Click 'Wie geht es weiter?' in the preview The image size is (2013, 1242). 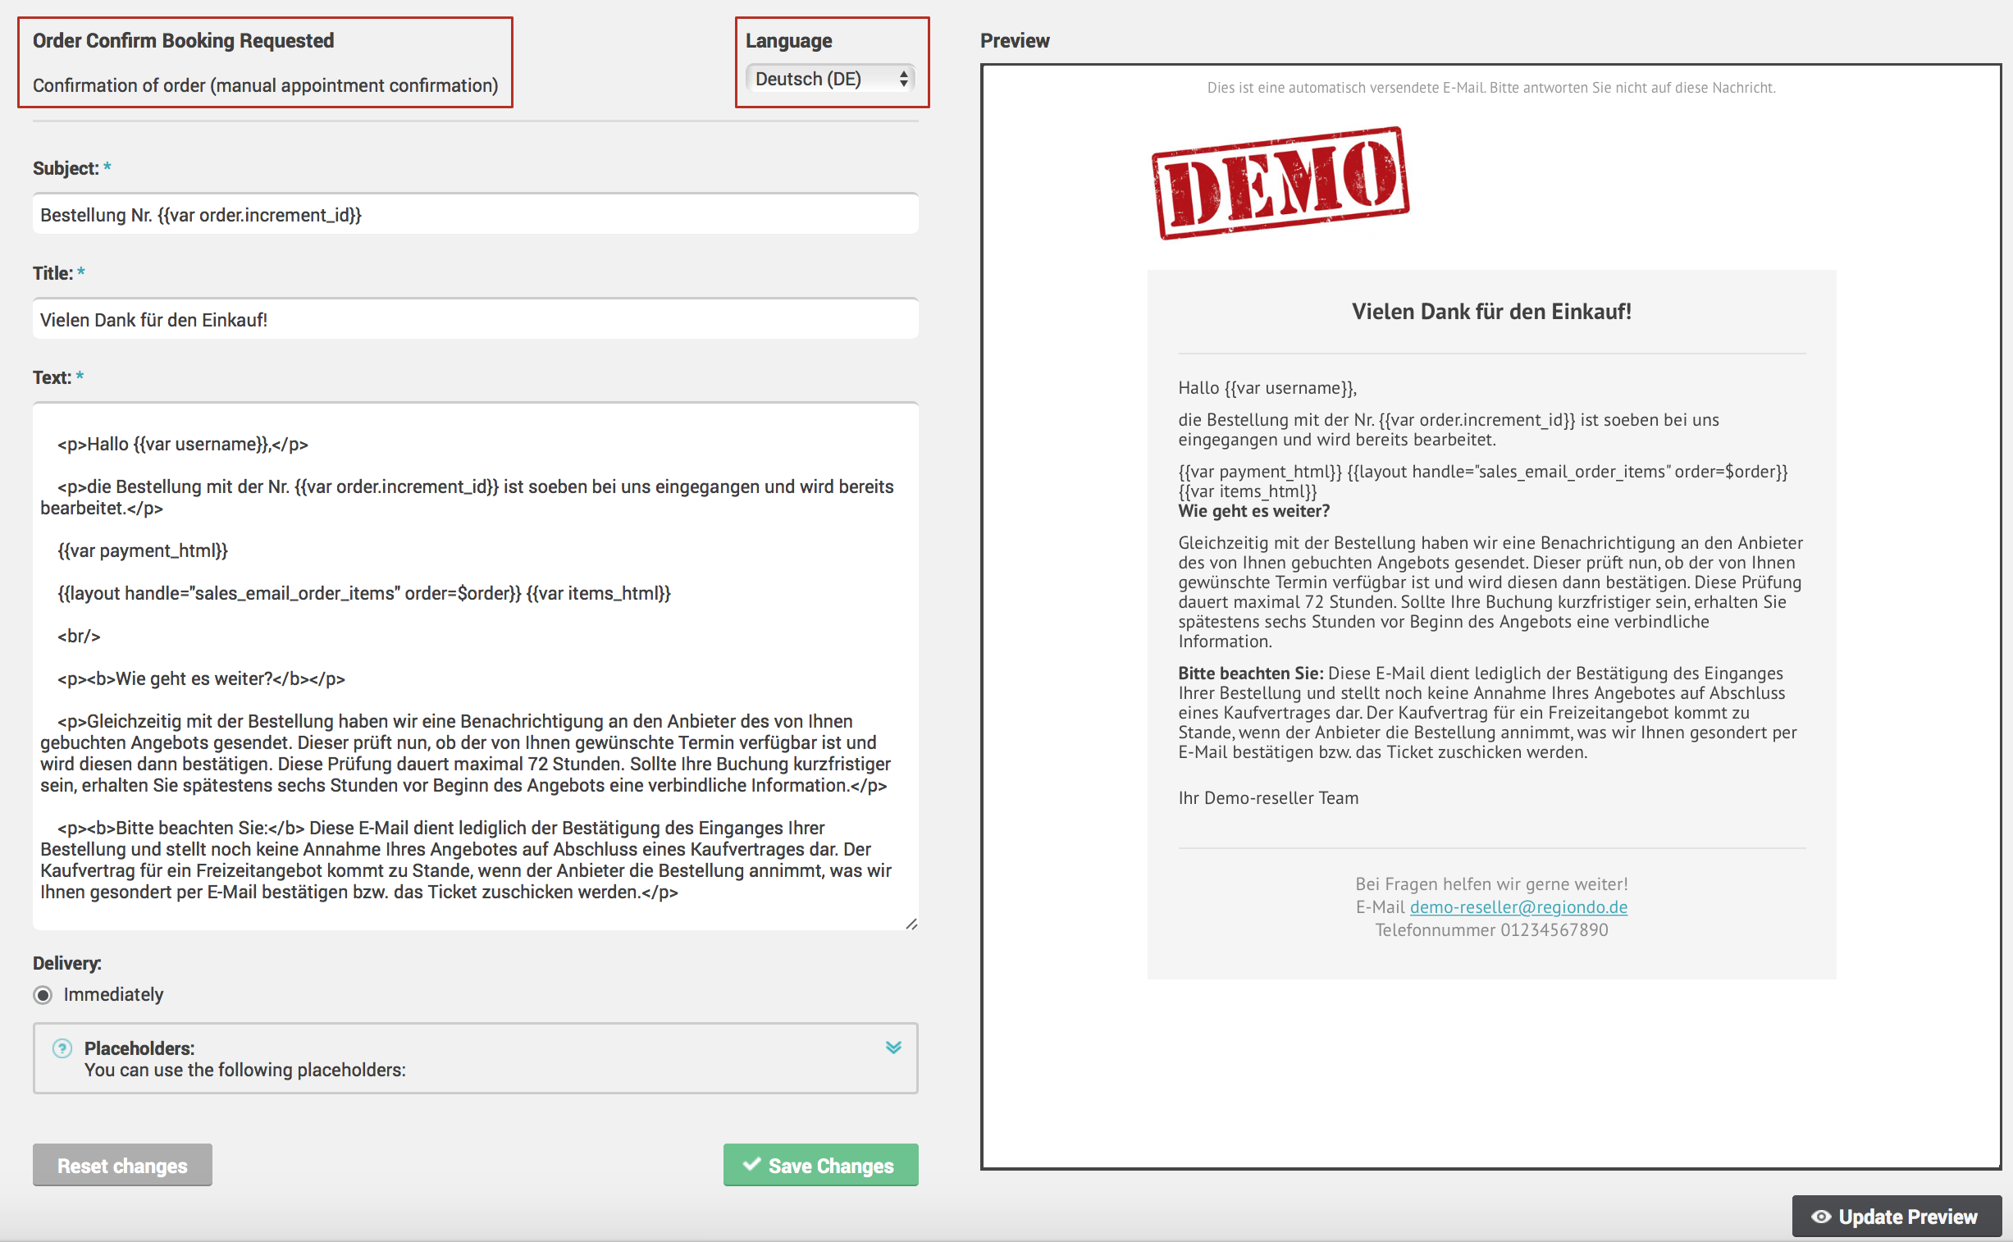[x=1254, y=511]
